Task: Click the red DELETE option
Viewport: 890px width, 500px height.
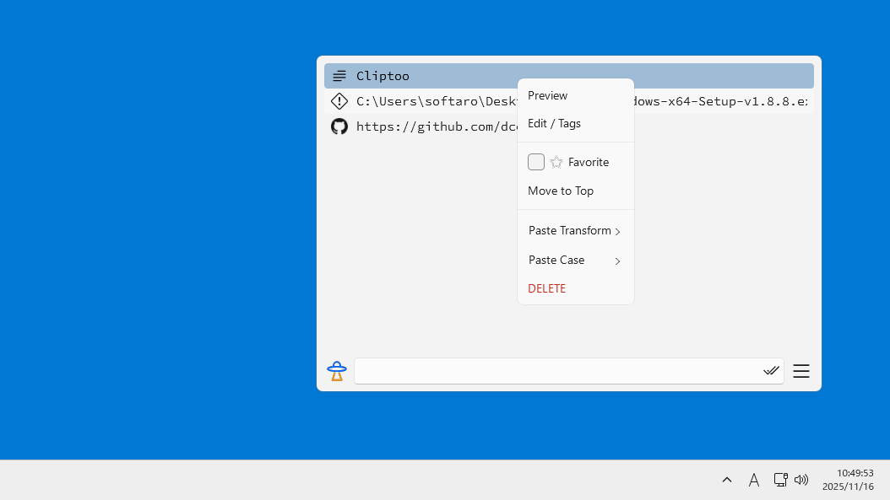Action: 547,288
